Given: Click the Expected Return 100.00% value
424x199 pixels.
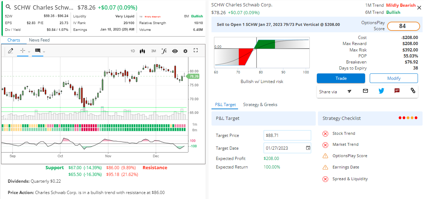Looking at the screenshot, I should pyautogui.click(x=272, y=167).
